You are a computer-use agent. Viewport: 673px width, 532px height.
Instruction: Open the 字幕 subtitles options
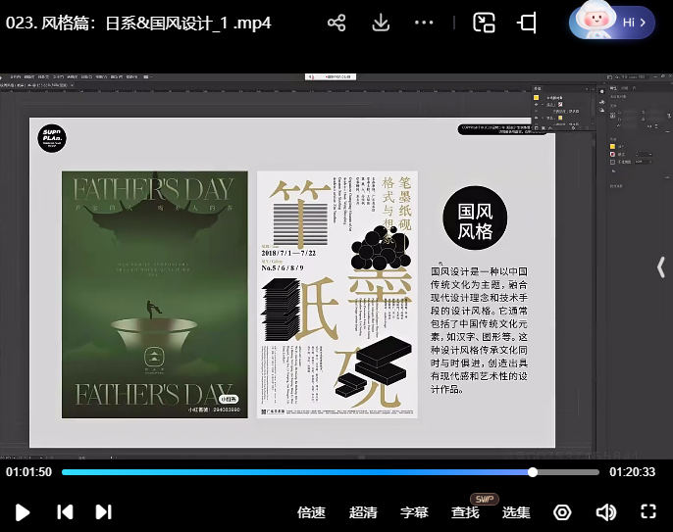pyautogui.click(x=414, y=512)
